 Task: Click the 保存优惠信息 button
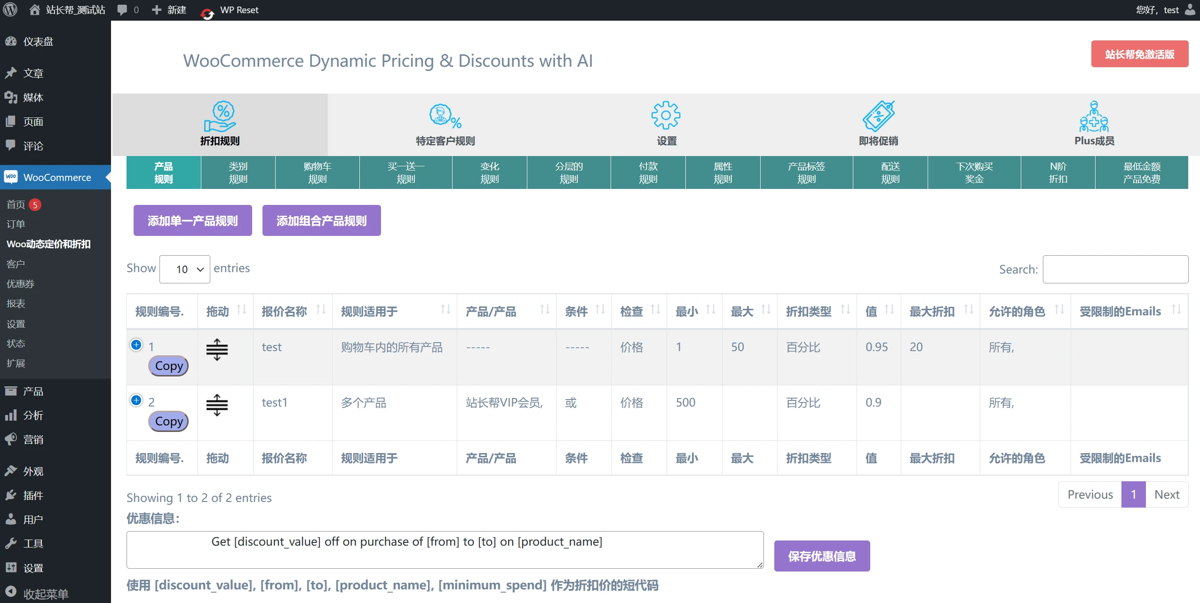(x=821, y=556)
